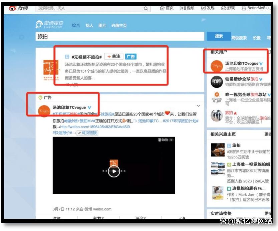This screenshot has width=278, height=231.
Task: Select the 找人 tab
Action: point(89,26)
